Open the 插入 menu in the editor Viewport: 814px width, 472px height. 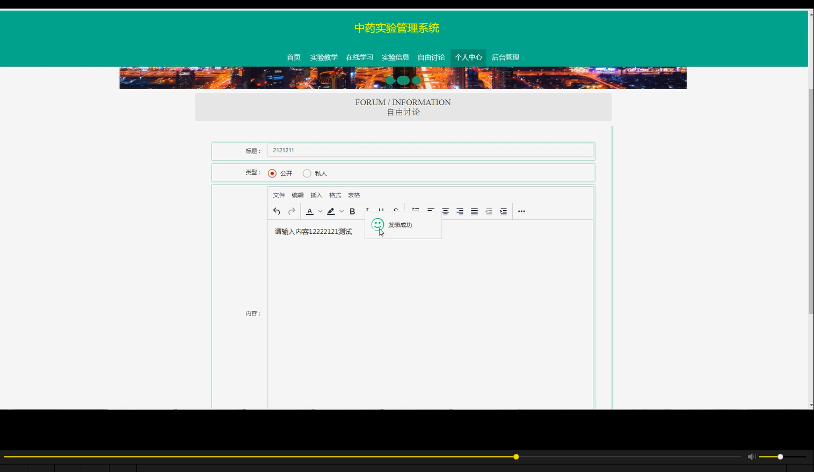tap(316, 195)
